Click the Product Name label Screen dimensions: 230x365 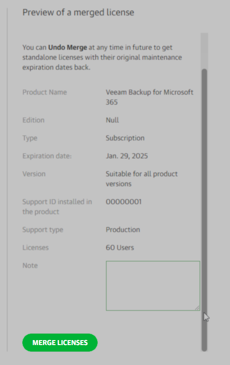(x=44, y=92)
